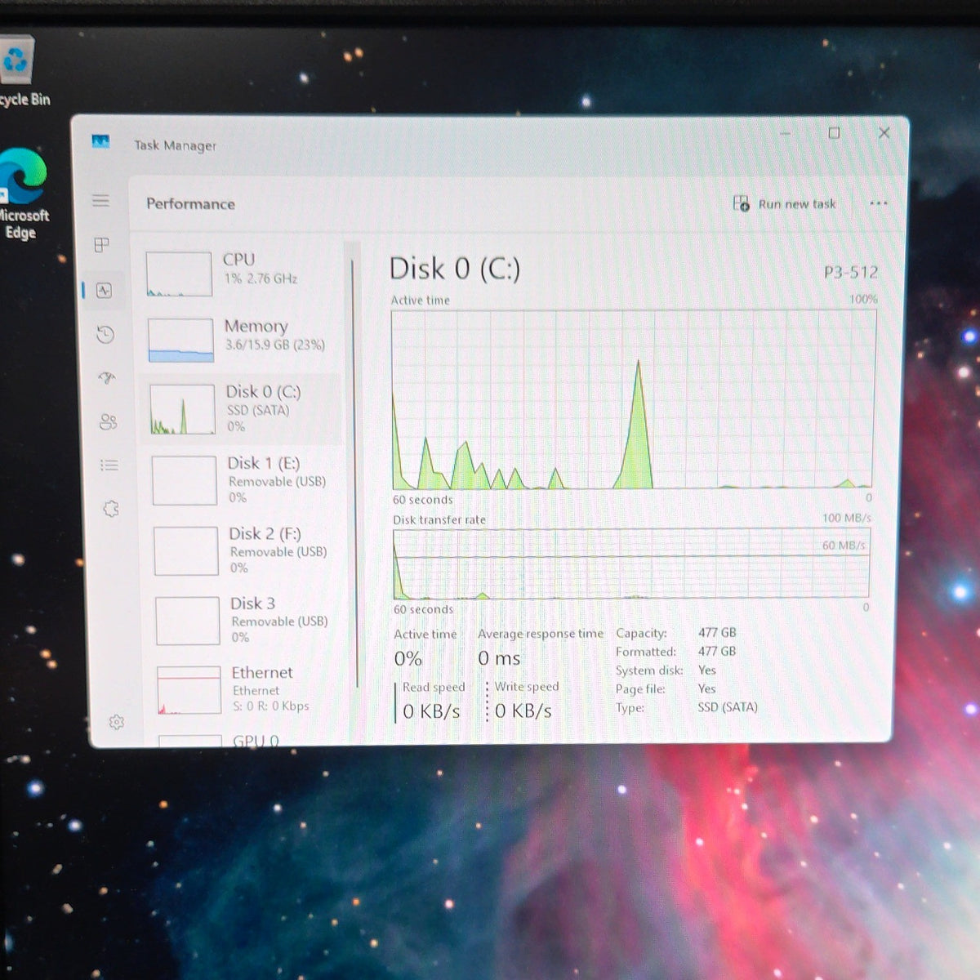
Task: Click the Disk active time graph
Action: pyautogui.click(x=633, y=399)
